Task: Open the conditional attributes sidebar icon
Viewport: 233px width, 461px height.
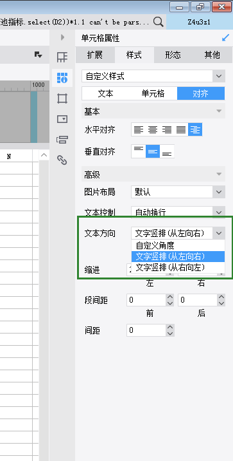Action: coord(62,140)
